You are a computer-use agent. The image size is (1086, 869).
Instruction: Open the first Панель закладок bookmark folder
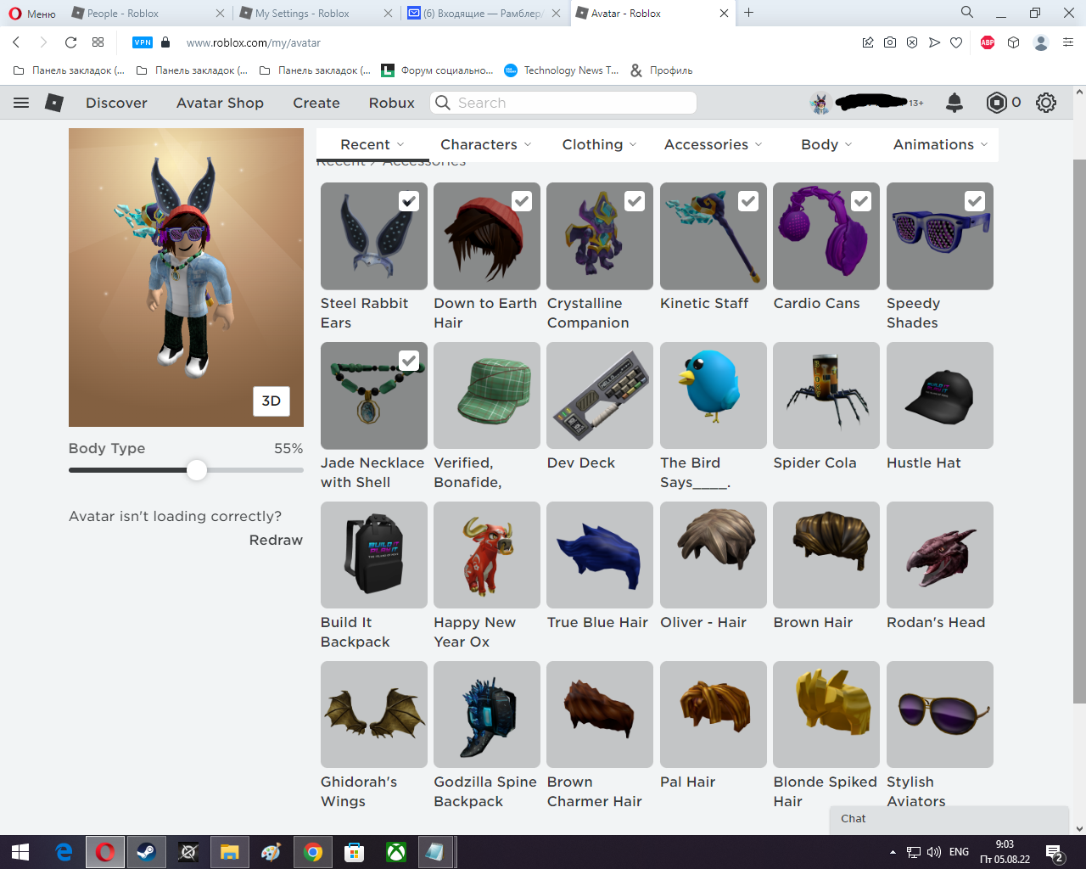pos(70,70)
